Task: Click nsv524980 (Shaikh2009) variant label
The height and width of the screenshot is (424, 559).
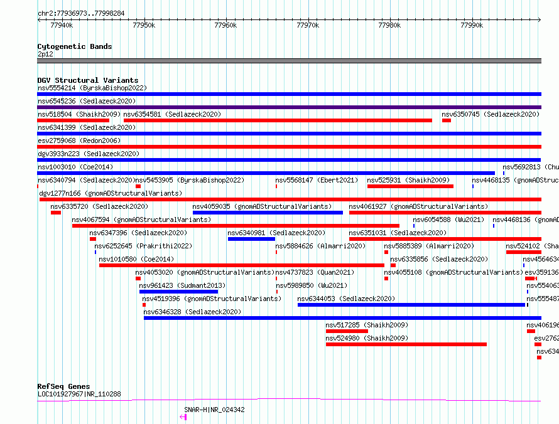Action: (x=367, y=338)
